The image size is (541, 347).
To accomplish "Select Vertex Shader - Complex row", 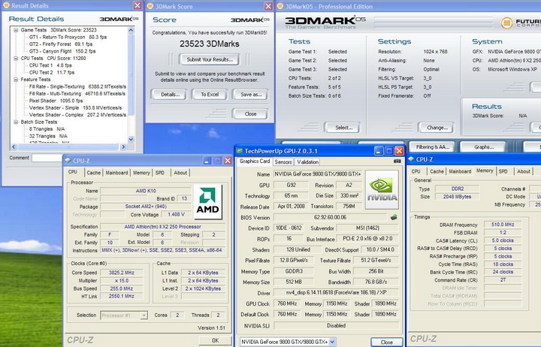I will [77, 115].
